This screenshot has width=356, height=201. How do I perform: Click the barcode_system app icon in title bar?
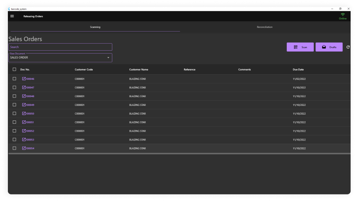pos(9,9)
